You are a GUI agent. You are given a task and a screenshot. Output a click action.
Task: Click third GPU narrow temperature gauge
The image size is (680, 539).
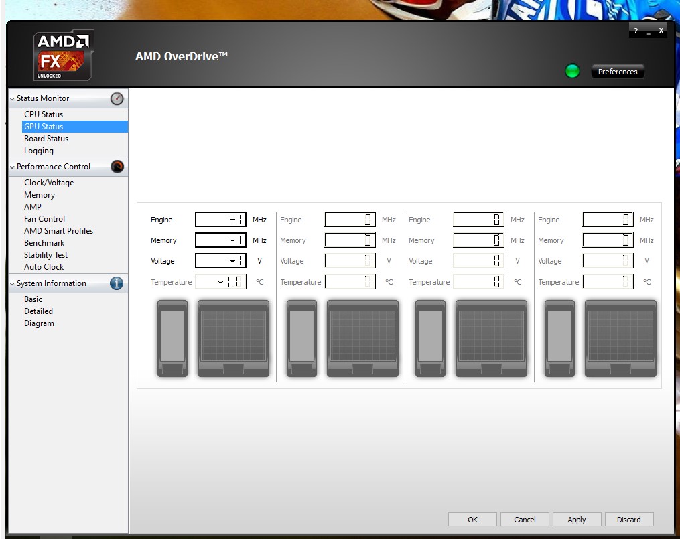tap(430, 338)
